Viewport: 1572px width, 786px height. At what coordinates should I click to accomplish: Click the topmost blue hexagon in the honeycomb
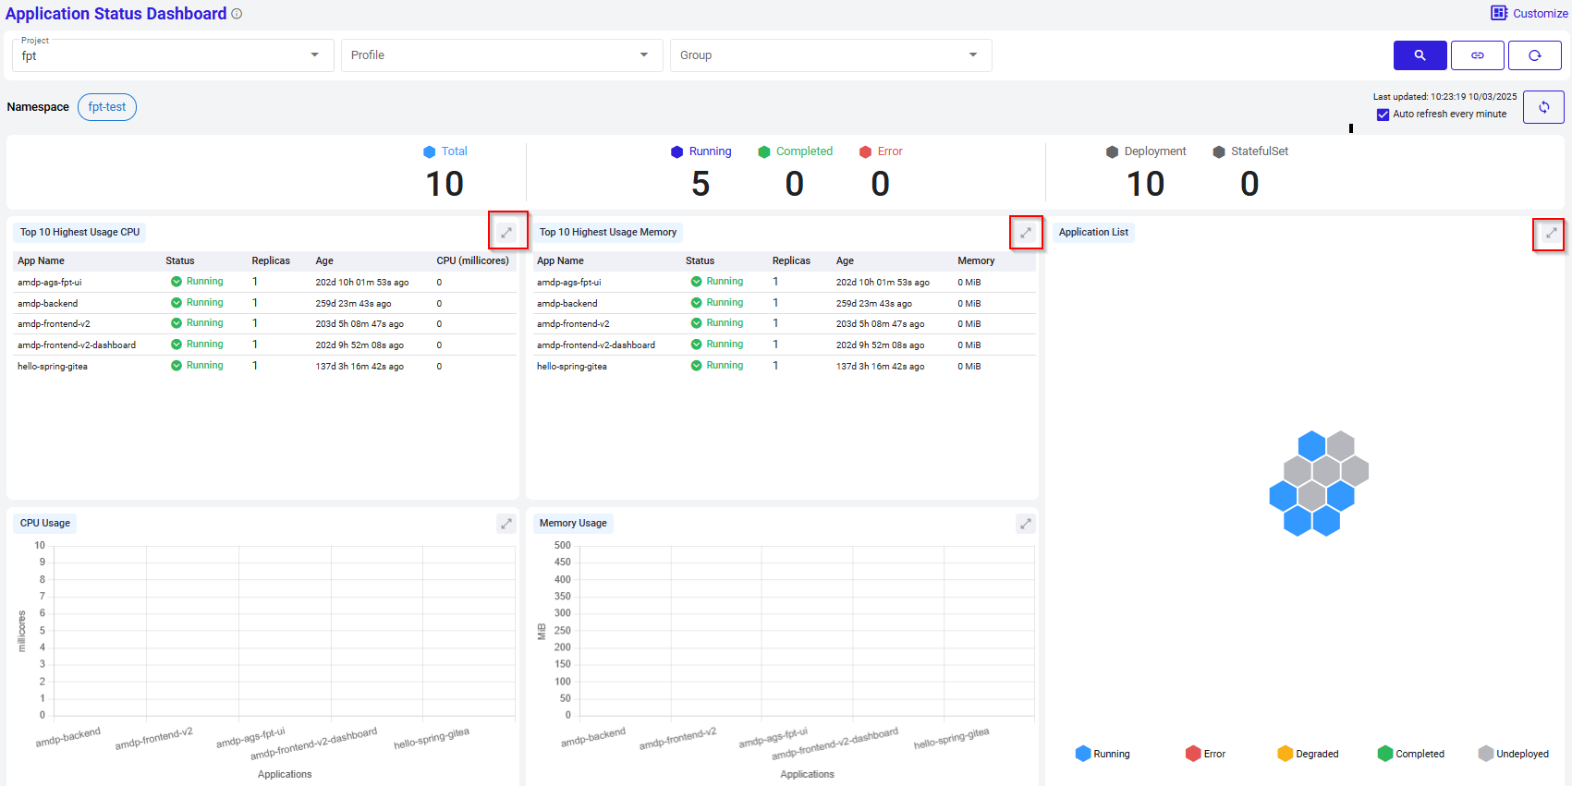point(1311,445)
